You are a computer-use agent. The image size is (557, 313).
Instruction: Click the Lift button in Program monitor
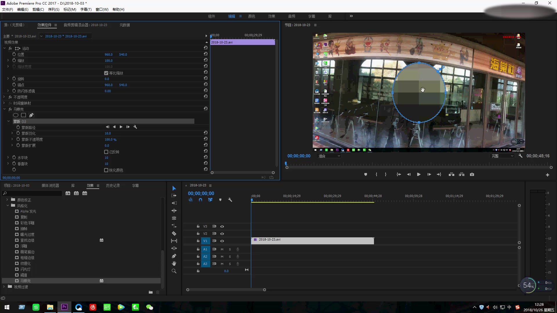pos(451,174)
